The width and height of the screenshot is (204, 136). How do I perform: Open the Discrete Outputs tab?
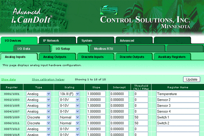coord(134,57)
